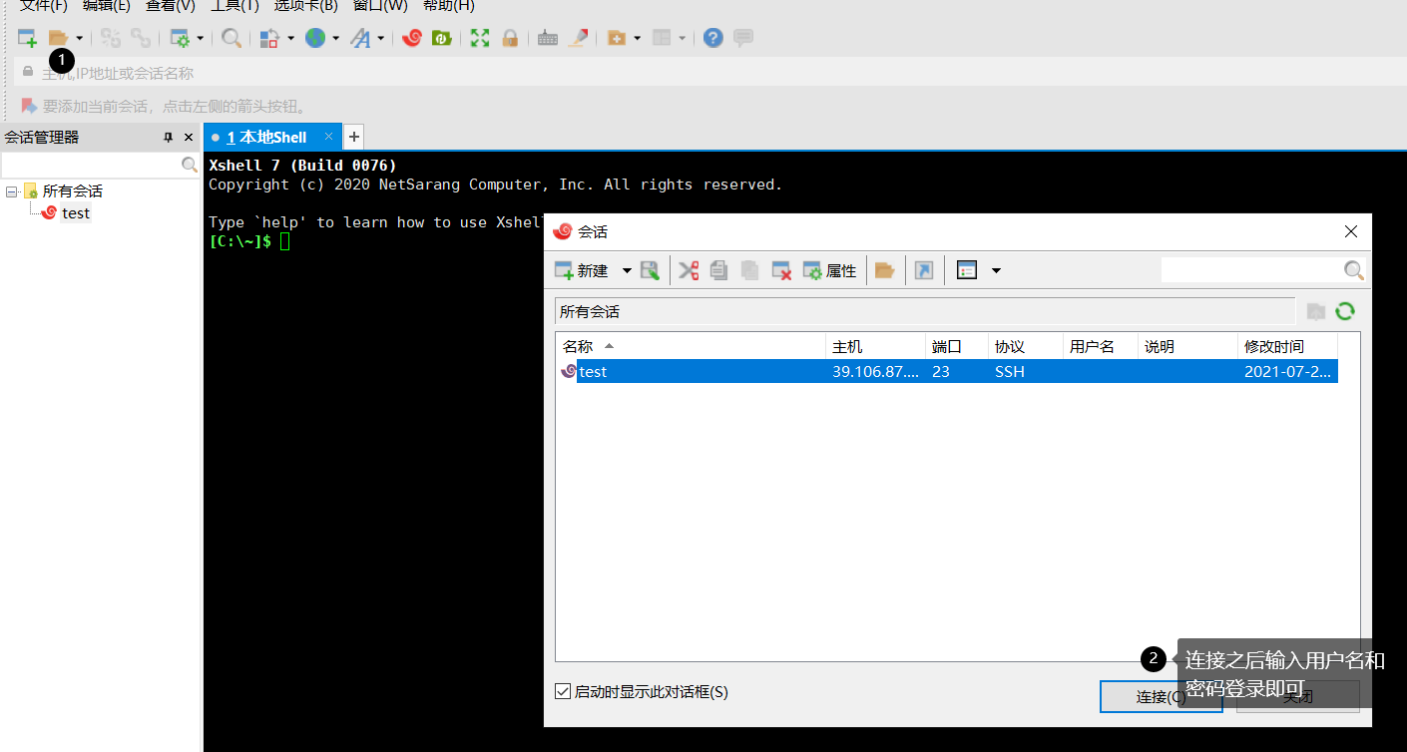Click the session manager search field
This screenshot has width=1407, height=752.
tap(91, 165)
